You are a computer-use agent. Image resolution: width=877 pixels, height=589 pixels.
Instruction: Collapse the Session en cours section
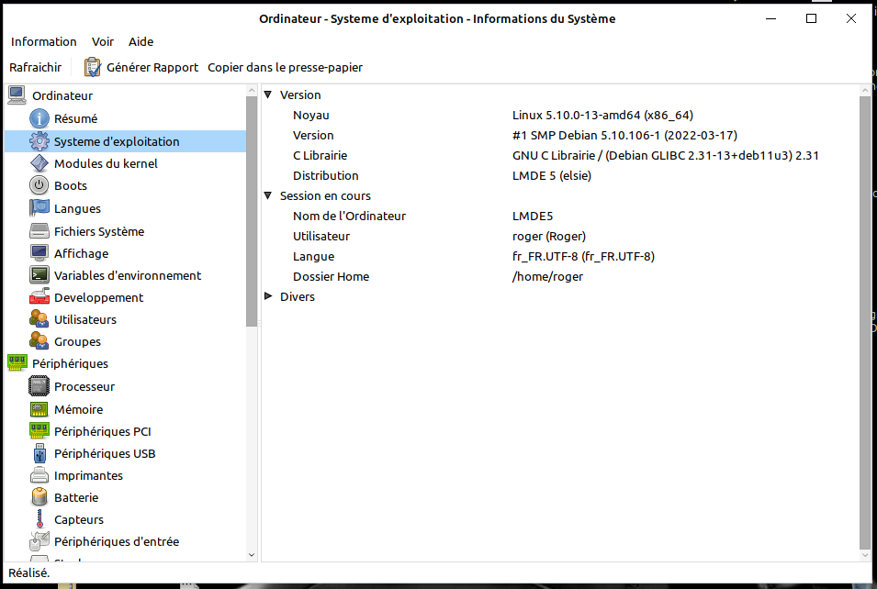point(269,195)
